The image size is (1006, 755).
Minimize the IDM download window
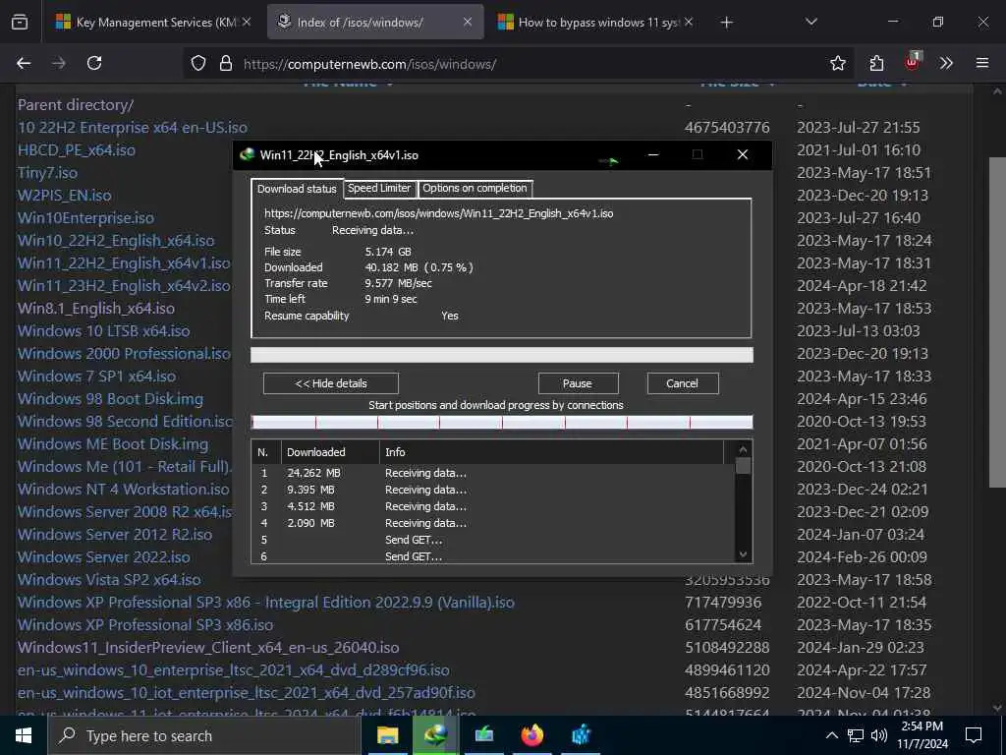[653, 154]
